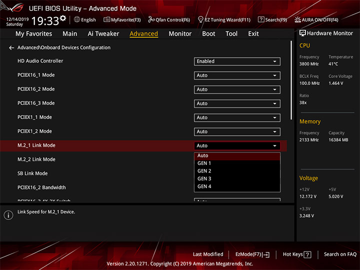Image resolution: width=360 pixels, height=270 pixels.
Task: Click the memory capacity 16384 MB value
Action: pos(338,140)
